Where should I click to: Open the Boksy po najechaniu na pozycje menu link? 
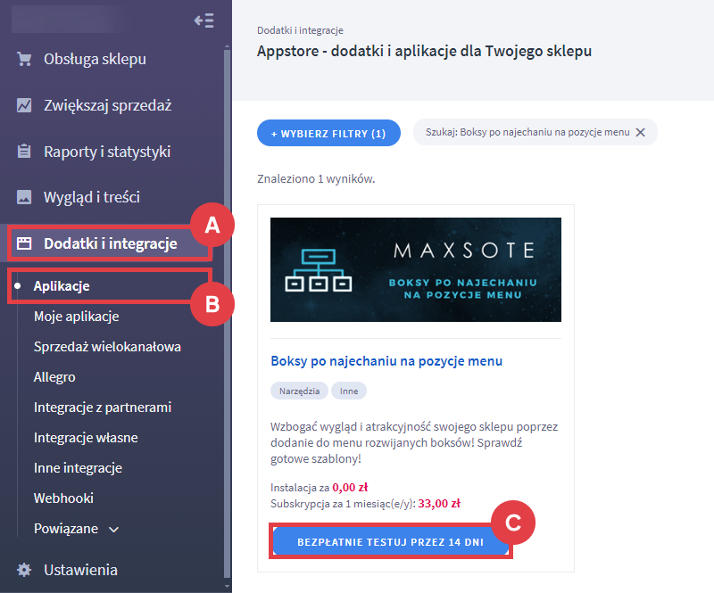coord(386,361)
